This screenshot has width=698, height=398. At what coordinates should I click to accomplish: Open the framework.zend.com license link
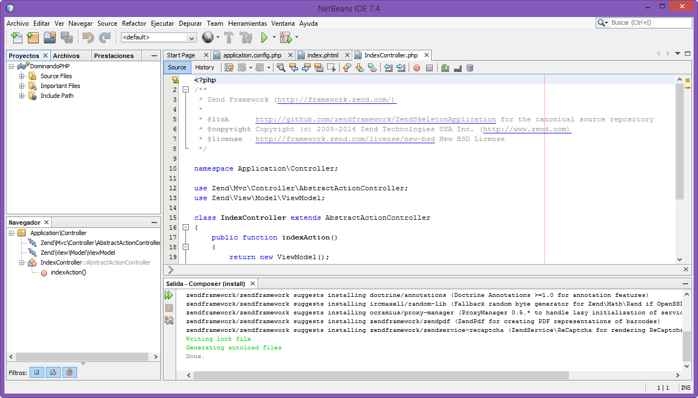[344, 138]
